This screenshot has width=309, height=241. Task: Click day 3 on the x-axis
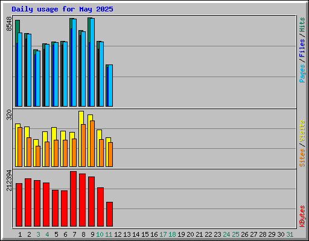point(38,234)
